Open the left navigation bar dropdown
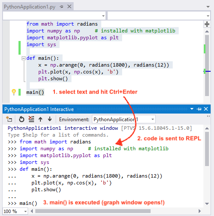The image size is (214, 216). [103, 16]
